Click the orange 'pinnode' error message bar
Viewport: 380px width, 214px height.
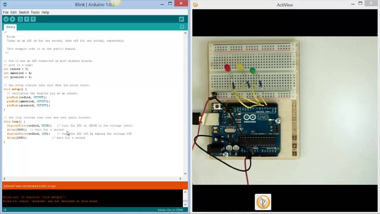tap(95, 186)
